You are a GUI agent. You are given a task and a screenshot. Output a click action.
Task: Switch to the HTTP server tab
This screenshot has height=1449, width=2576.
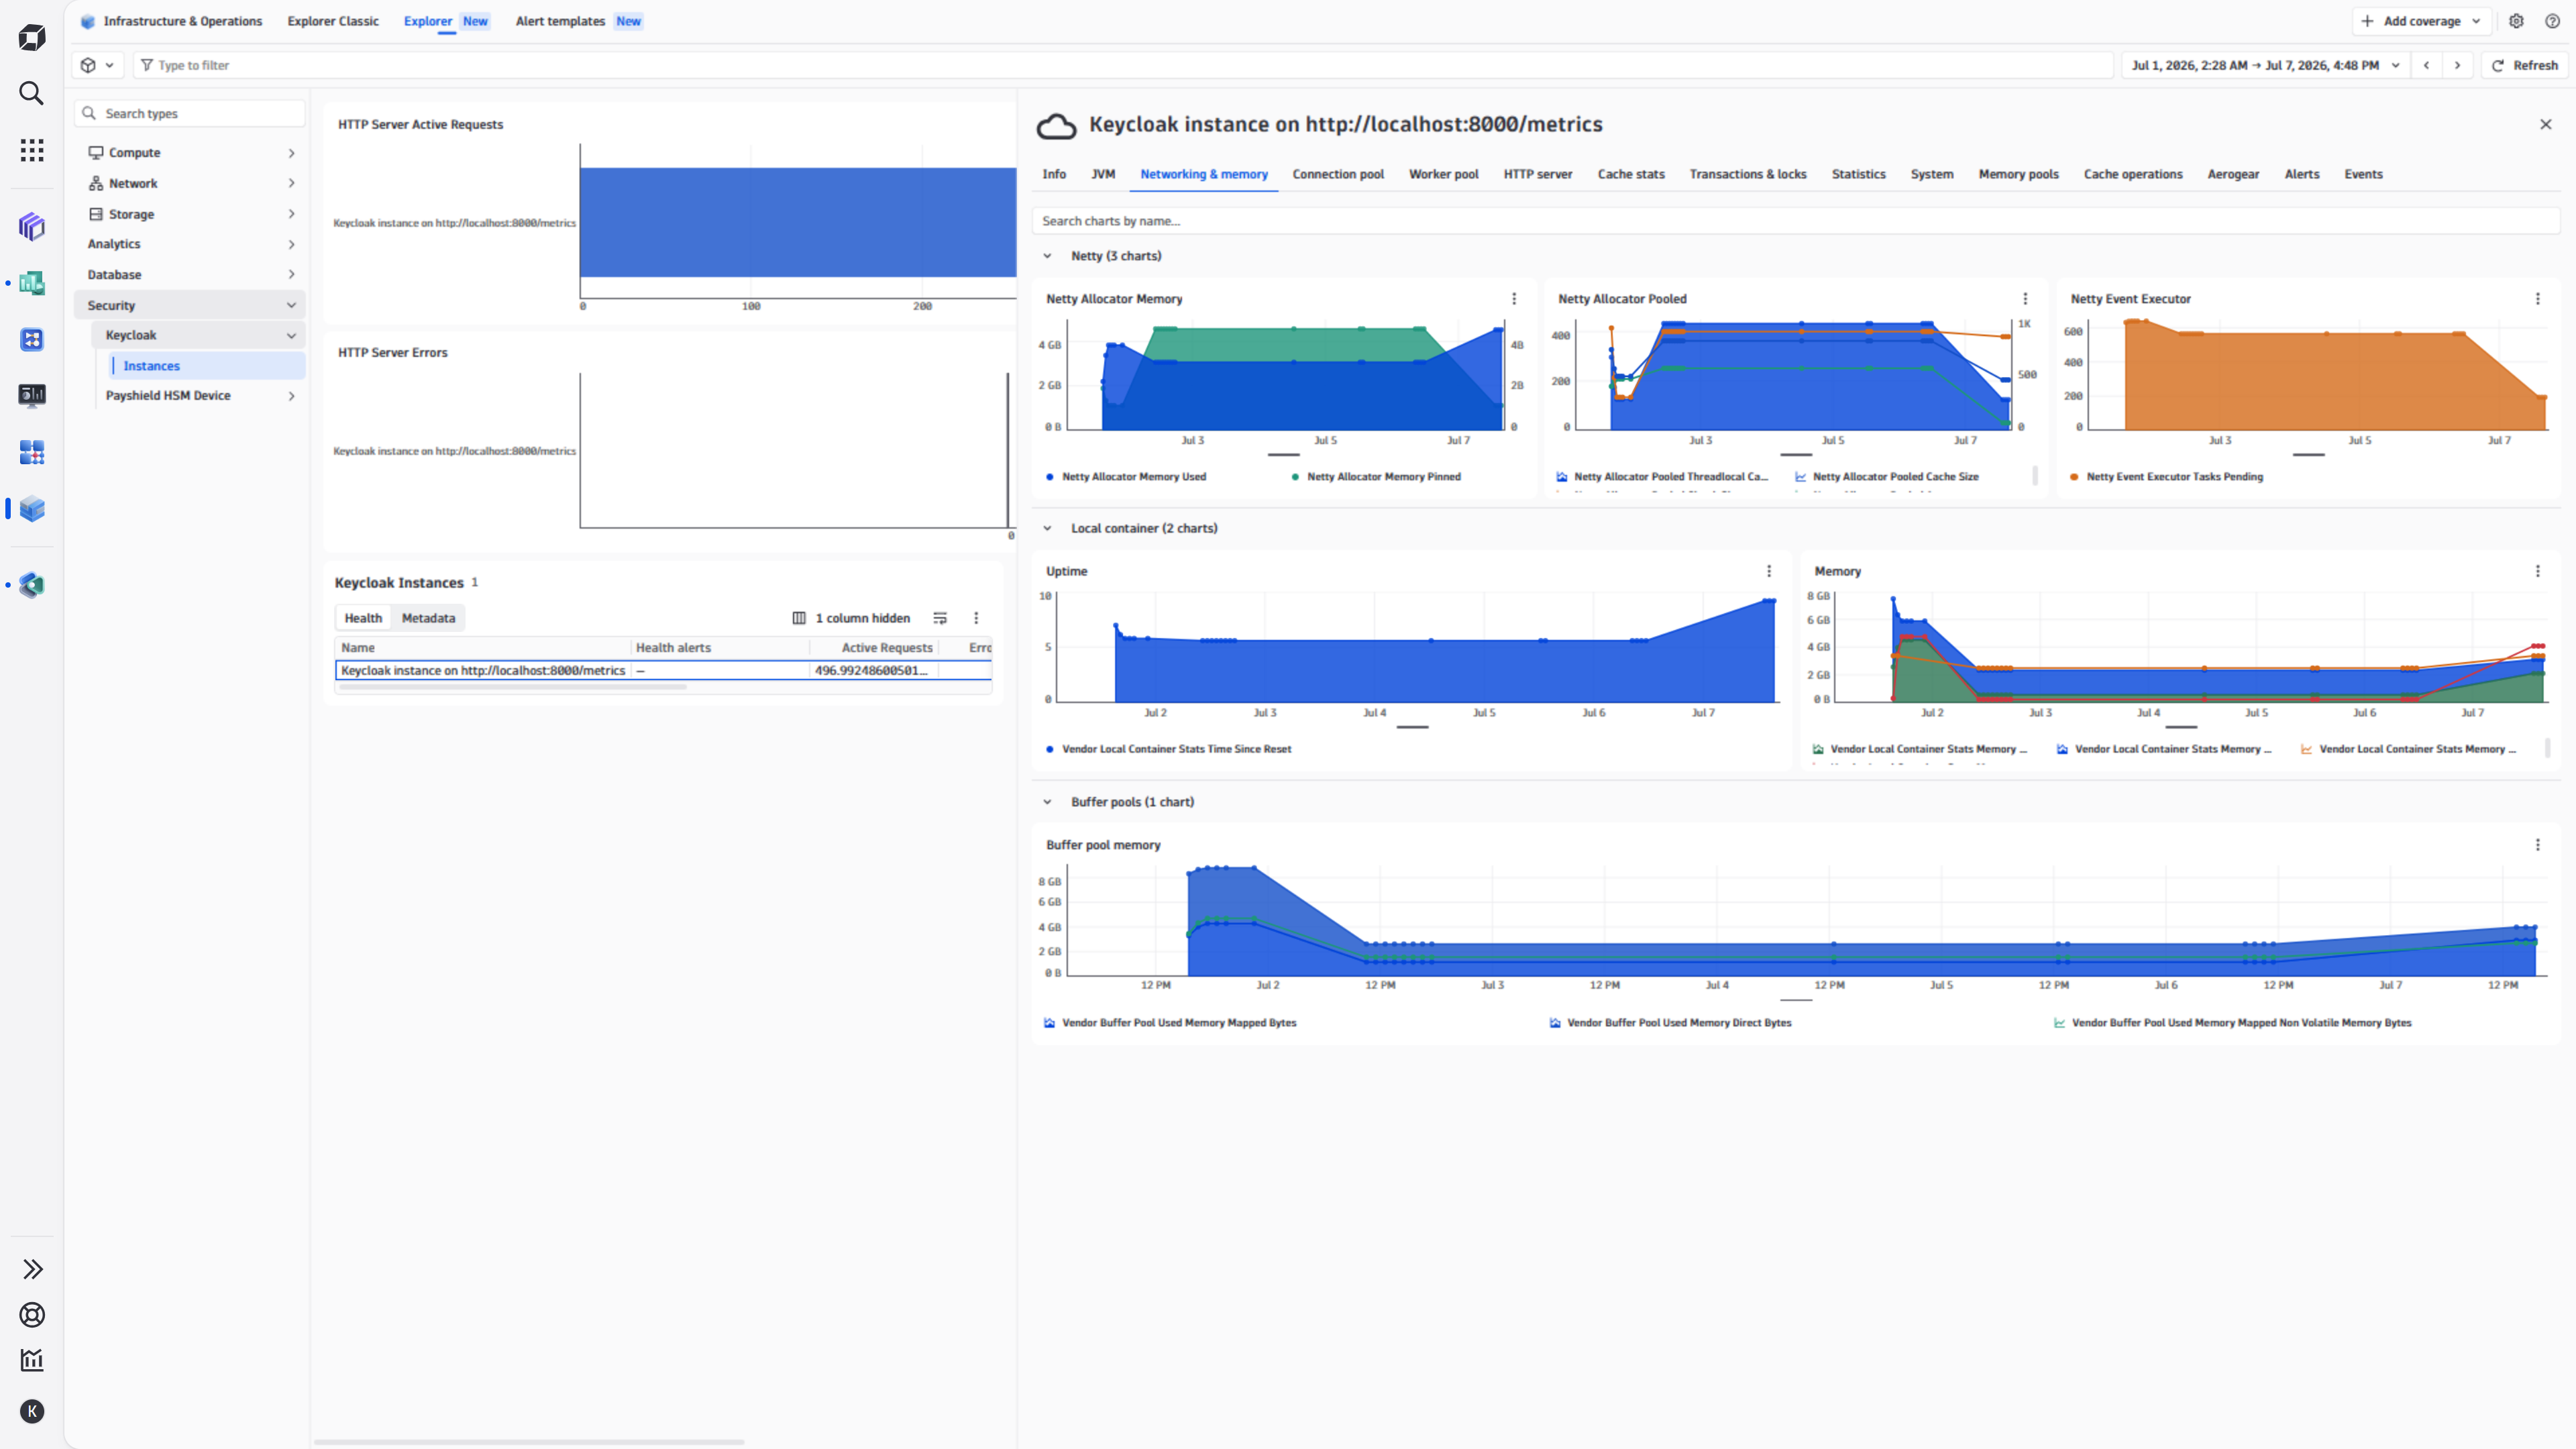click(1538, 174)
